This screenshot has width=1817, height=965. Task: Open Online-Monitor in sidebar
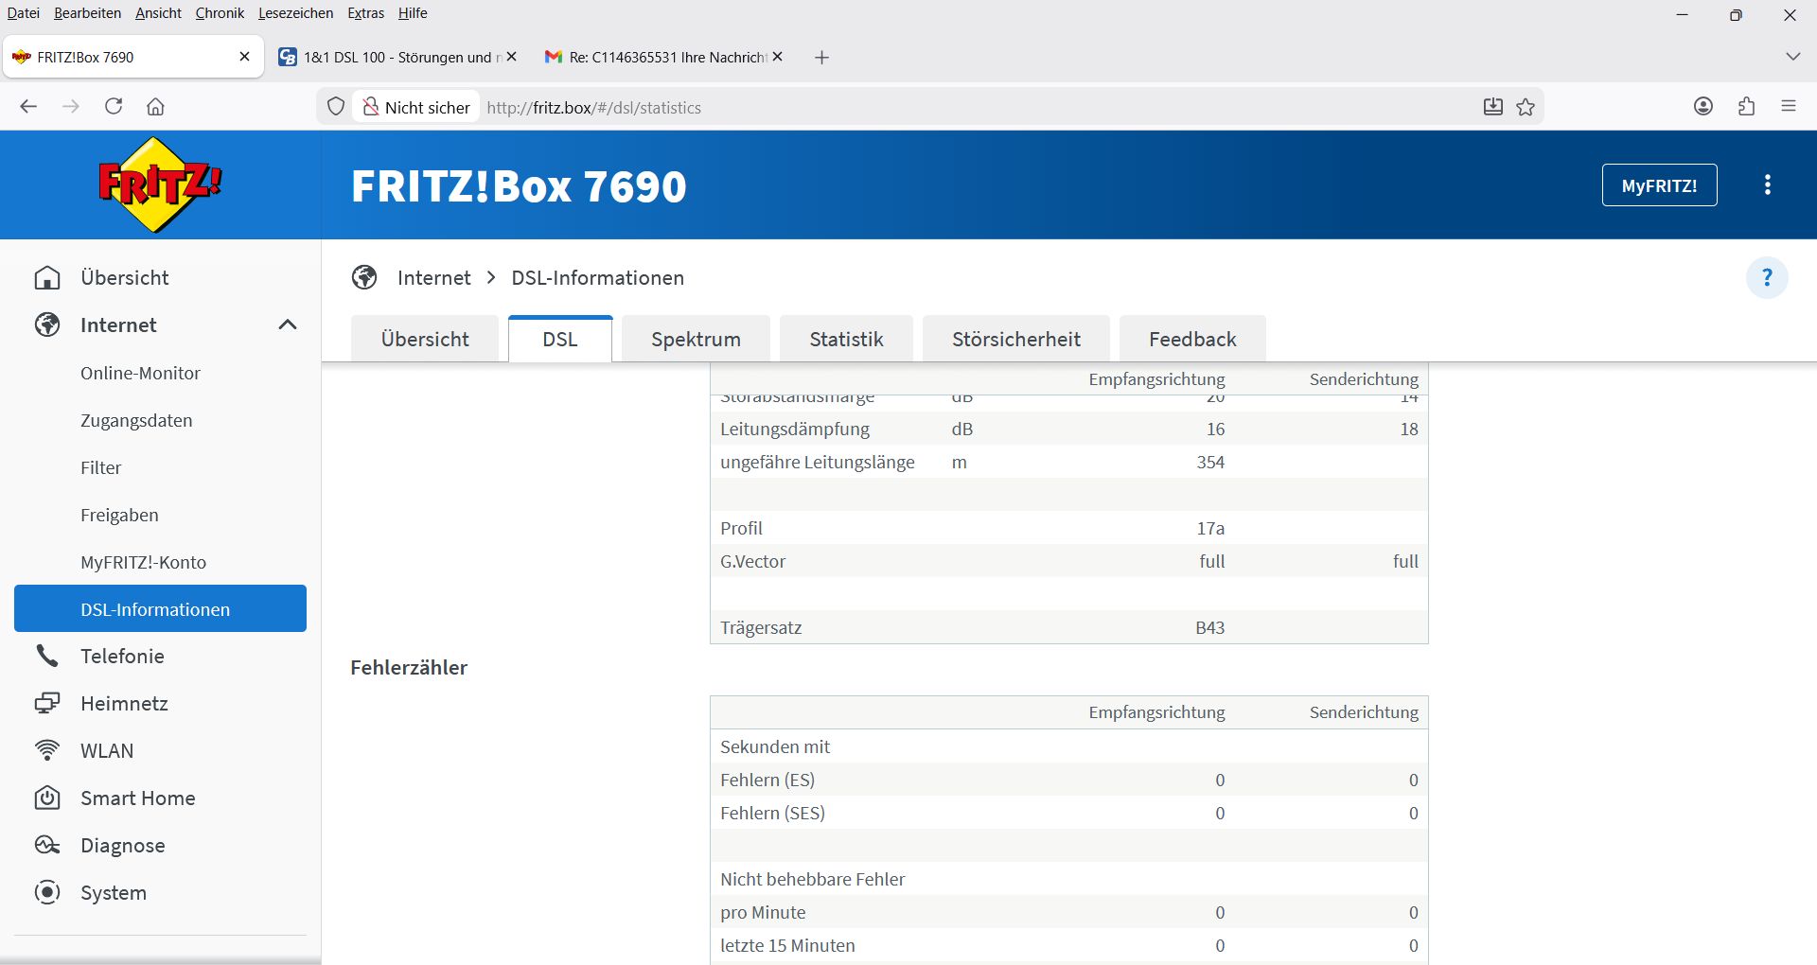(140, 373)
